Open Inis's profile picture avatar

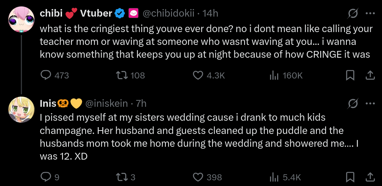(x=21, y=109)
